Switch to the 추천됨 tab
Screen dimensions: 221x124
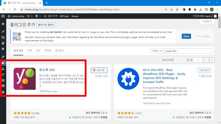point(48,51)
